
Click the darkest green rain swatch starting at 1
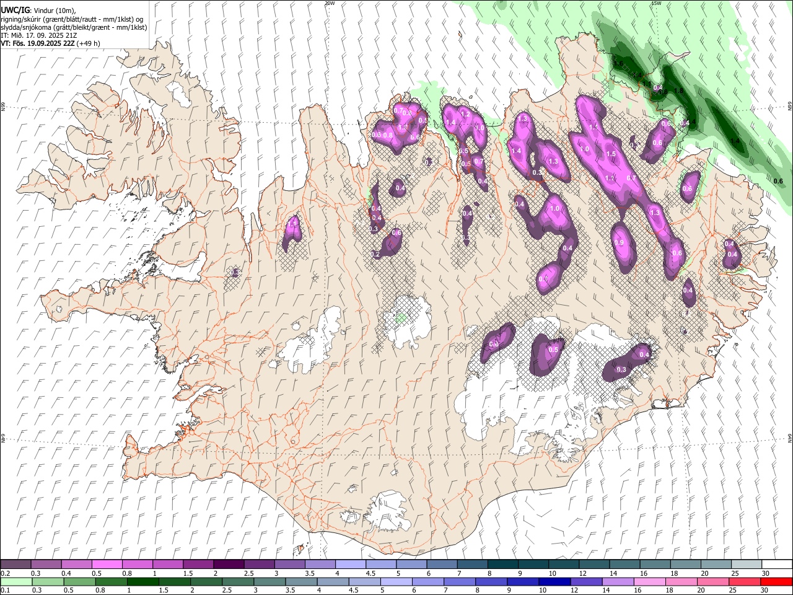point(142,582)
